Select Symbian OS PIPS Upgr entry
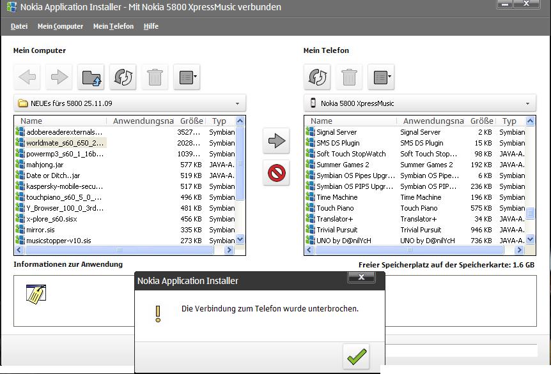The width and height of the screenshot is (551, 374). [x=415, y=186]
